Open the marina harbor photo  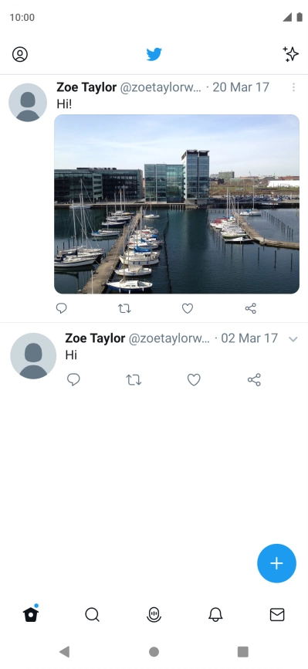point(177,204)
